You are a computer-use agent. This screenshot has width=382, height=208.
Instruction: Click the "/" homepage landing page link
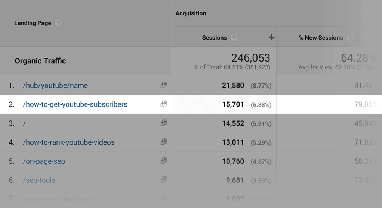[24, 123]
